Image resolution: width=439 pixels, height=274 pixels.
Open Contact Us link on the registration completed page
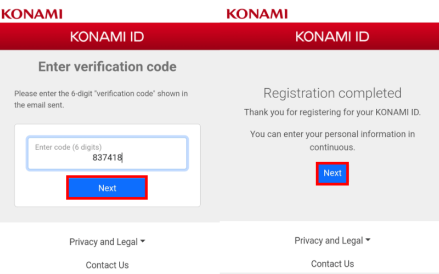[333, 264]
